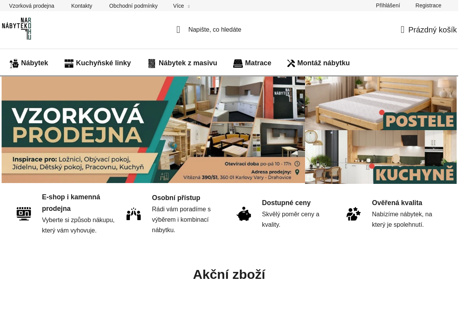Open the Kuchyně banner image

click(380, 157)
